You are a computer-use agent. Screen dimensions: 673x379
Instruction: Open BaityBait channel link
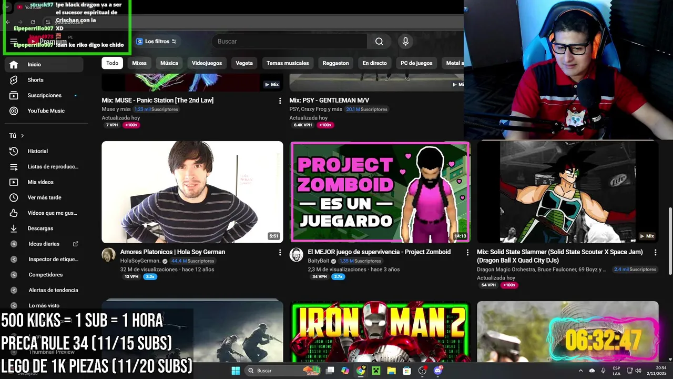pos(318,261)
